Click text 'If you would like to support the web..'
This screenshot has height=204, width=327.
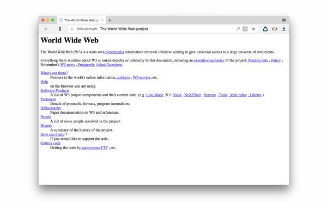point(80,139)
